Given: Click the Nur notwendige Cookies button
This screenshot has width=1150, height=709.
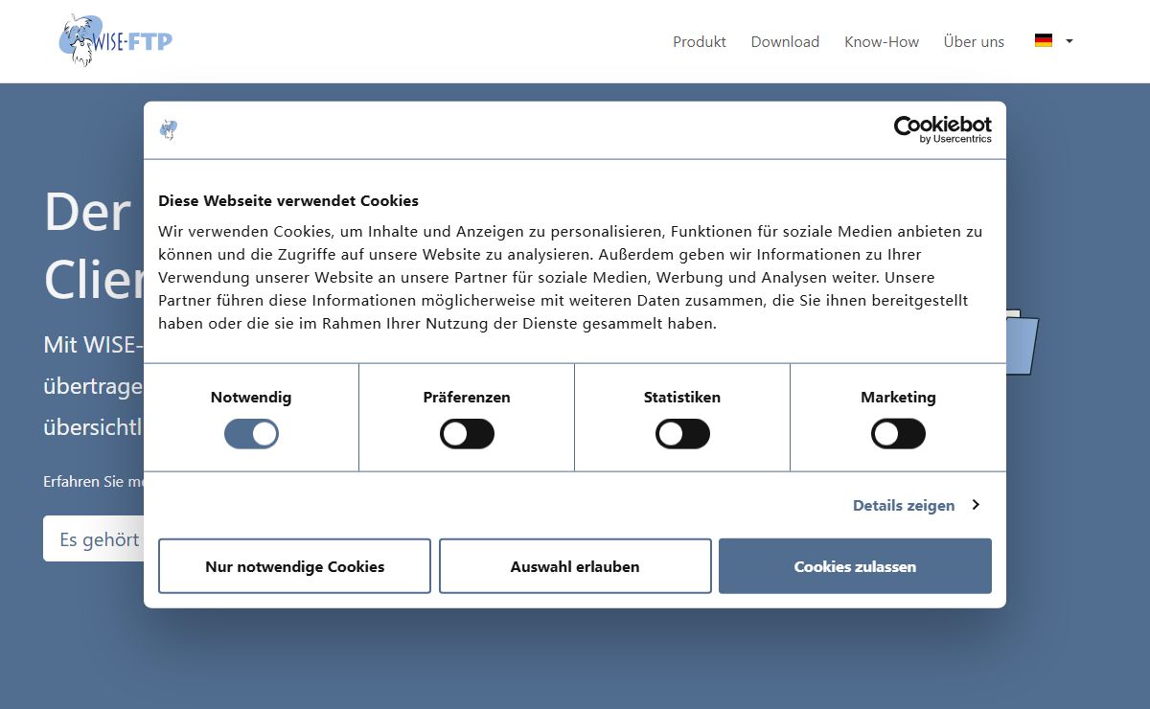Looking at the screenshot, I should (294, 566).
